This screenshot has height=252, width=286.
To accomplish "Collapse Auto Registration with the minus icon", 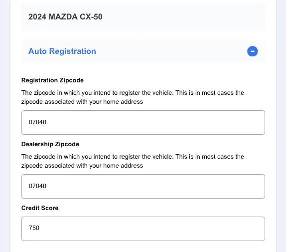I will click(x=253, y=51).
